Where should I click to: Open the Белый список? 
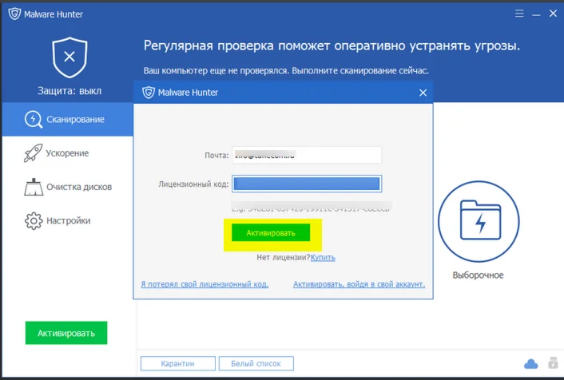[256, 363]
